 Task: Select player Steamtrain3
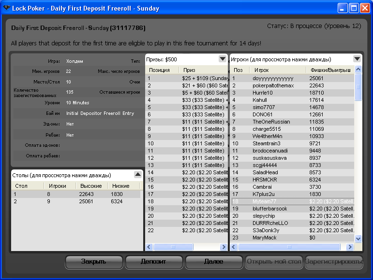(293, 143)
